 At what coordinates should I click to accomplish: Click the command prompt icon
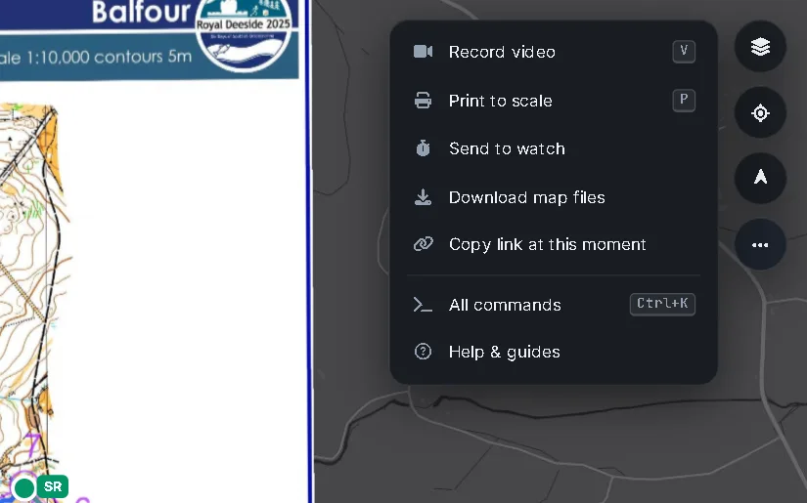click(423, 305)
